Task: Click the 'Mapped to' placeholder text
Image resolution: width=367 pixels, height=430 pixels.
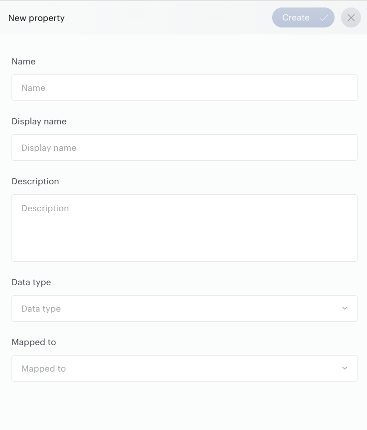Action: point(43,369)
